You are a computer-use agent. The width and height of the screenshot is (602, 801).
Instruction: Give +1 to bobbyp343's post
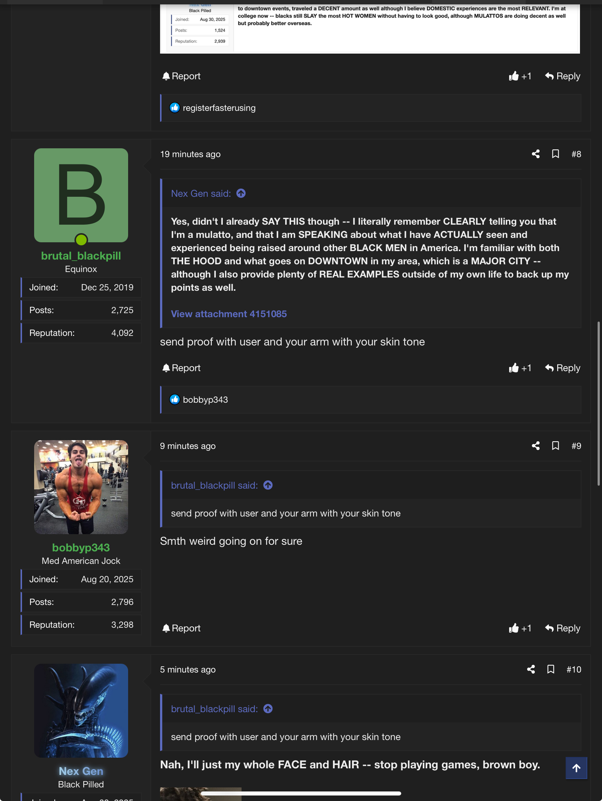click(x=520, y=628)
